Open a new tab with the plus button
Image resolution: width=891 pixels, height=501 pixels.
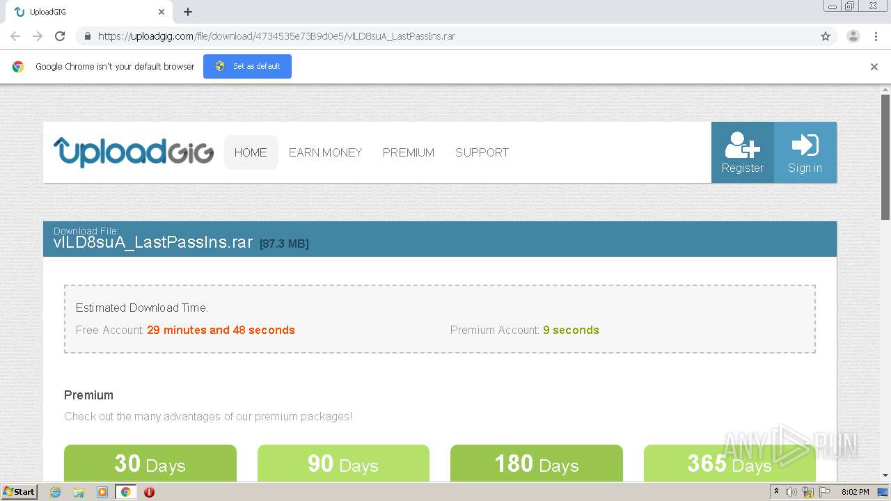pos(188,12)
